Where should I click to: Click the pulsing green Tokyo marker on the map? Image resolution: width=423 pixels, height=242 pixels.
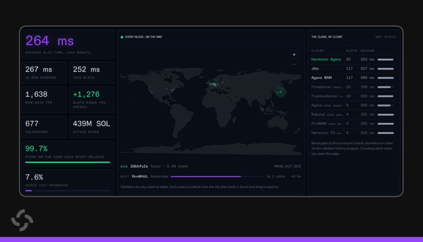[281, 92]
